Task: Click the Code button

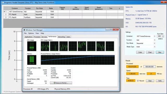Action: point(140,52)
